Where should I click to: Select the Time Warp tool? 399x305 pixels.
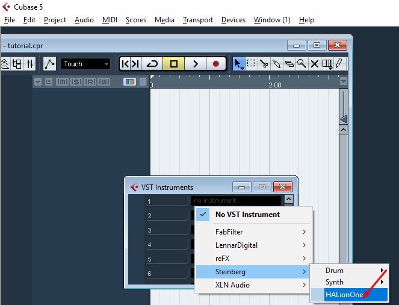coord(327,64)
